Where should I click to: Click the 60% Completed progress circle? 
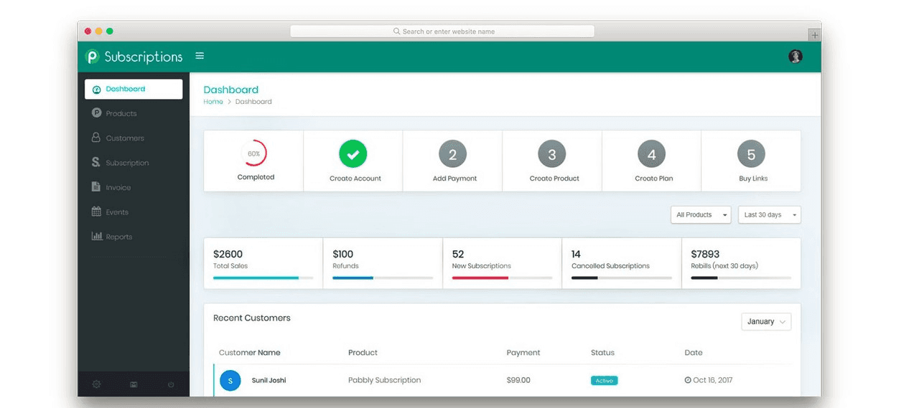point(253,153)
